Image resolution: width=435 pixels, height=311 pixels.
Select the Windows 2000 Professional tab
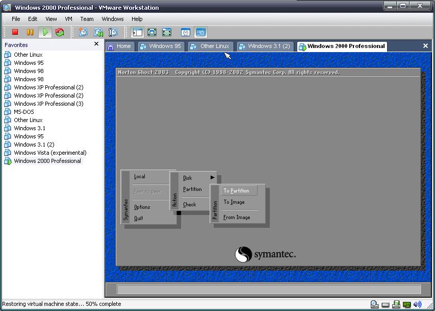[x=342, y=46]
